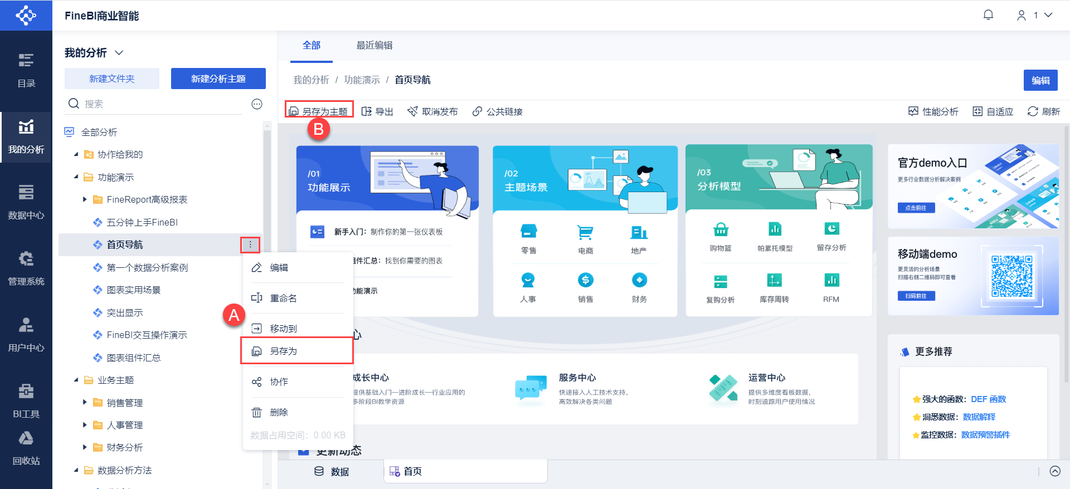The height and width of the screenshot is (489, 1070).
Task: Open 图表组件汇总 topic
Action: [134, 358]
